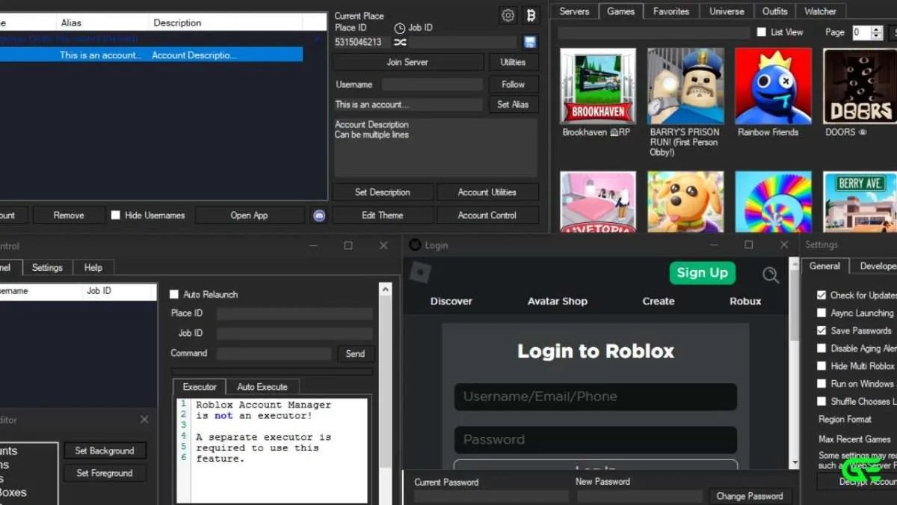Click the Edit Theme button

click(383, 215)
